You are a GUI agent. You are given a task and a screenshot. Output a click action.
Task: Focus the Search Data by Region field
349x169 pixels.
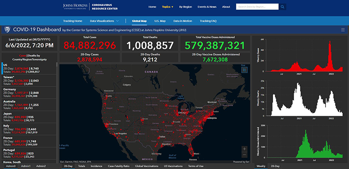pyautogui.click(x=257, y=7)
